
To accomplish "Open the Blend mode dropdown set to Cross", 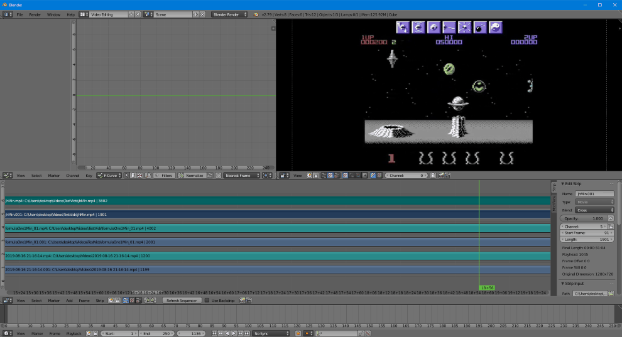I will click(x=594, y=210).
